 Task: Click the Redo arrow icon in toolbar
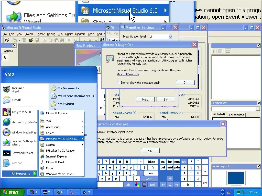pos(76,40)
